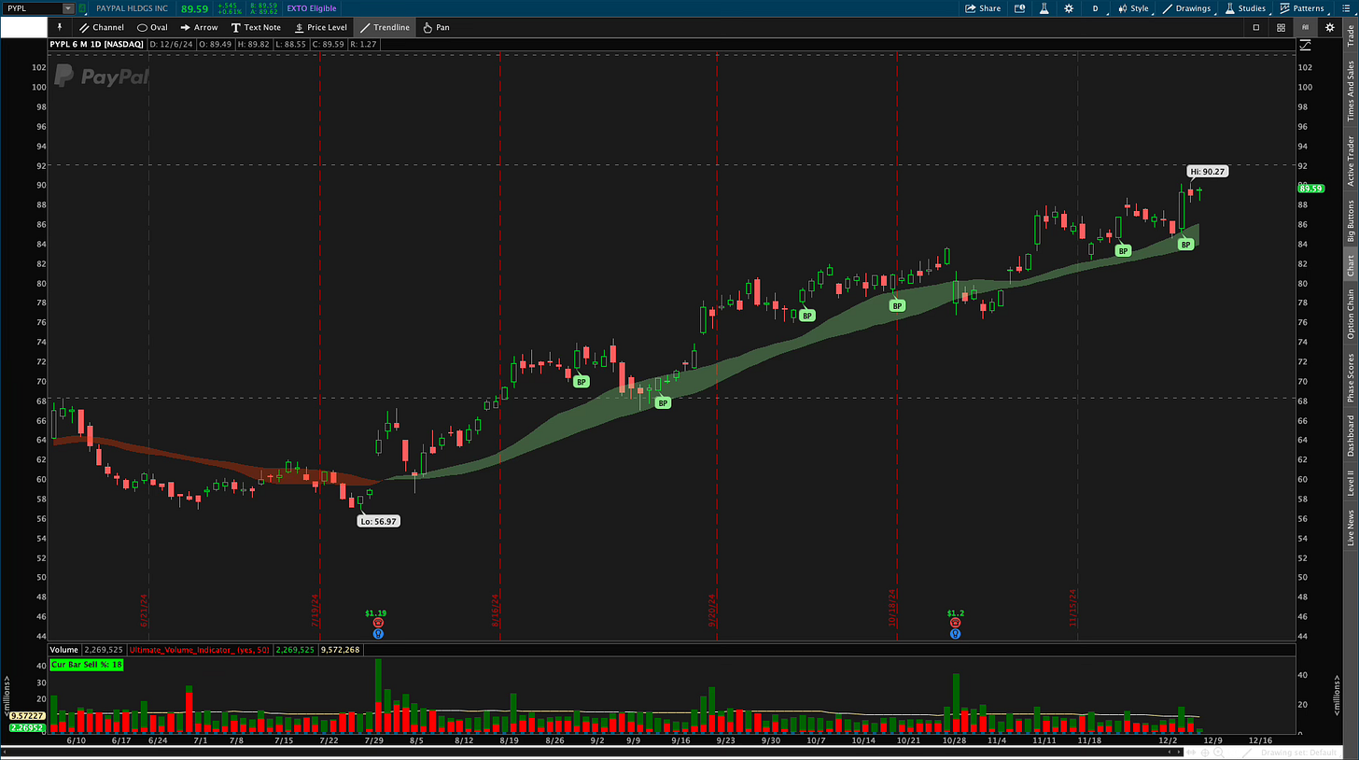Image resolution: width=1359 pixels, height=760 pixels.
Task: Switch to grid chart layout icon
Action: pyautogui.click(x=1281, y=27)
